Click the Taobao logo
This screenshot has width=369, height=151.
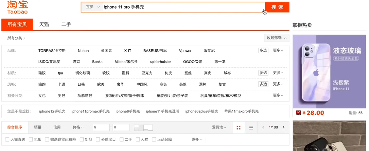point(17,7)
